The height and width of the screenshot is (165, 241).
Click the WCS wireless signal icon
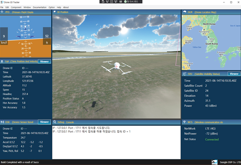coord(184,122)
